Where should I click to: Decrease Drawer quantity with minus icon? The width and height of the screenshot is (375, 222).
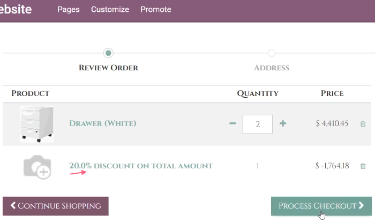[232, 124]
